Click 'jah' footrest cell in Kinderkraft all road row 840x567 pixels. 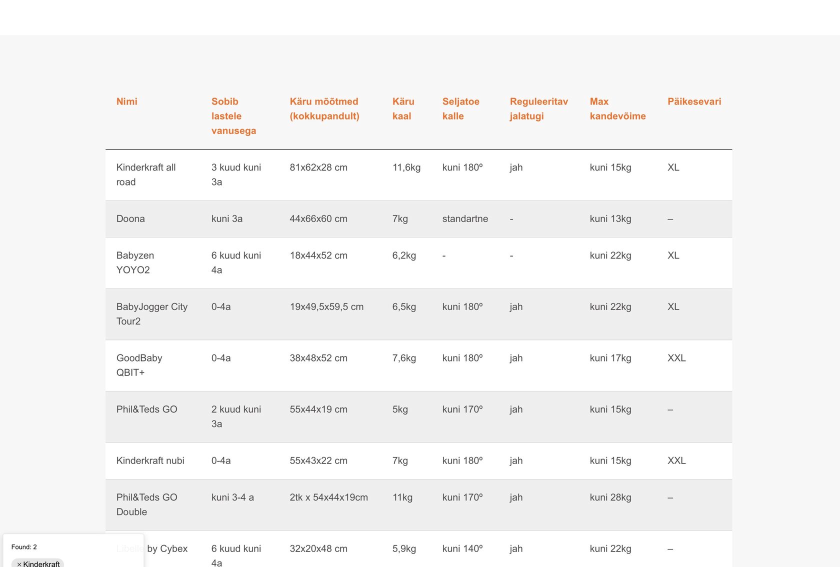coord(516,167)
